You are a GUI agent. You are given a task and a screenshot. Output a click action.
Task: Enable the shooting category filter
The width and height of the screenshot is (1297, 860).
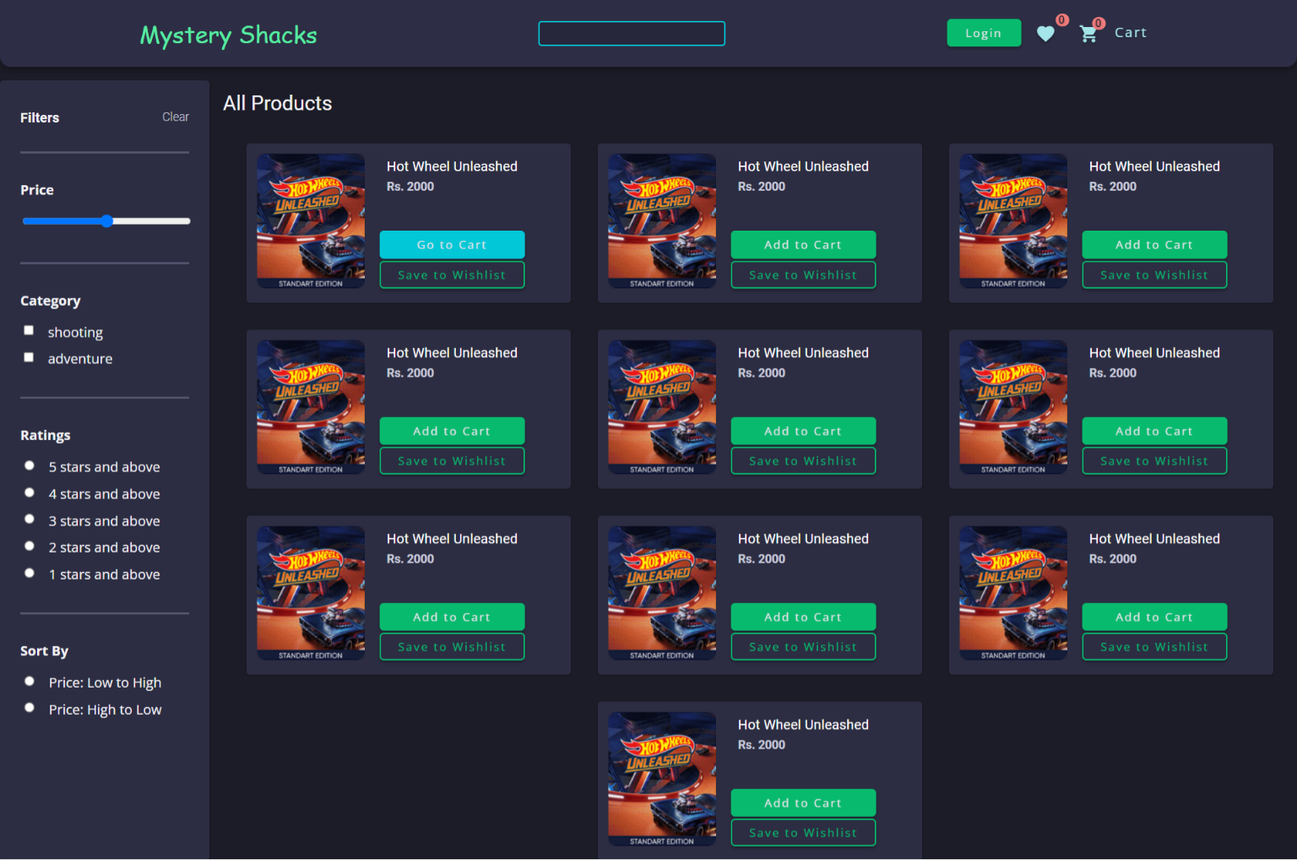click(x=29, y=330)
